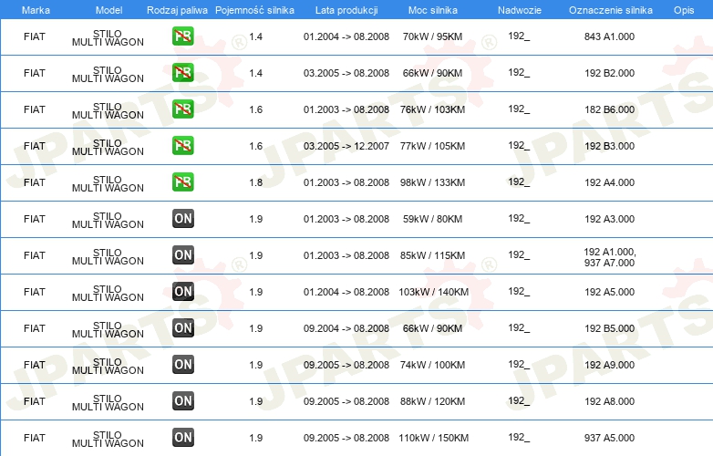
Task: Select the petrol icon for the 192 B3.000 engine
Action: click(182, 146)
